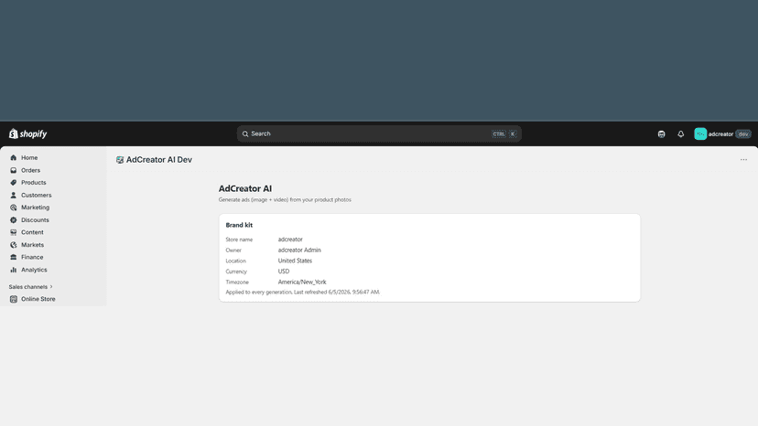Click the Finance bank icon
758x426 pixels.
[14, 257]
